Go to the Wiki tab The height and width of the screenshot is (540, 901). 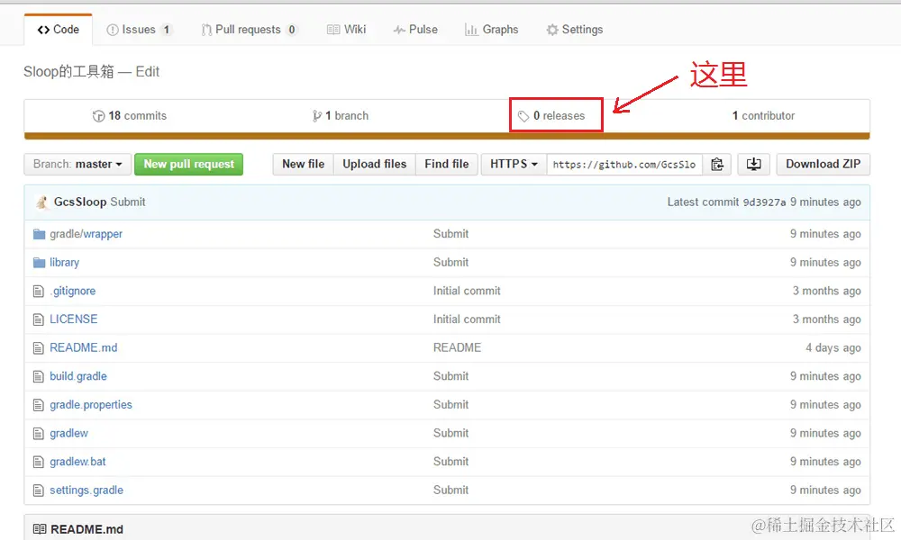[346, 30]
